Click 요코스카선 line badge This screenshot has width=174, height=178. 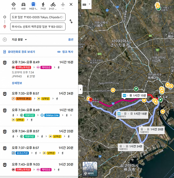(22, 153)
